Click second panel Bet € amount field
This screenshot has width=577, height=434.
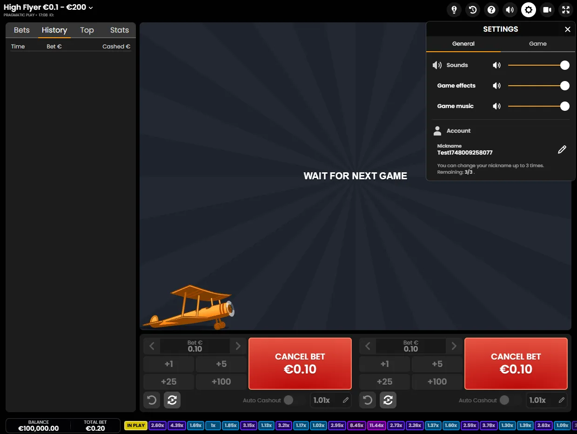click(411, 346)
